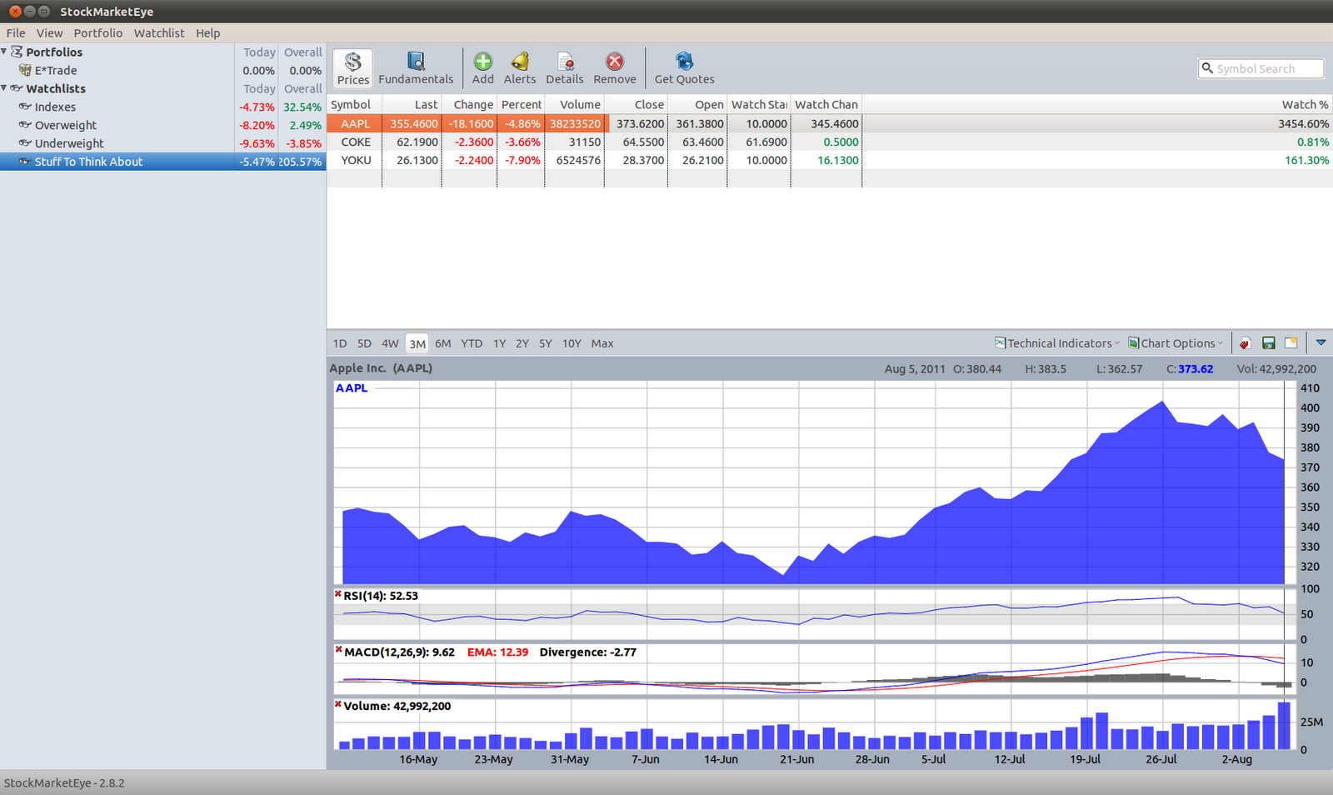Collapse the Portfolios tree node

click(4, 52)
